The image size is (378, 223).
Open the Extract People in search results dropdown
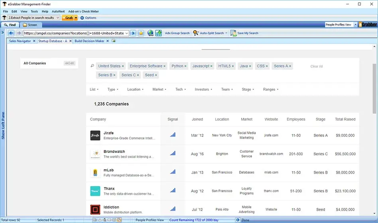57,18
